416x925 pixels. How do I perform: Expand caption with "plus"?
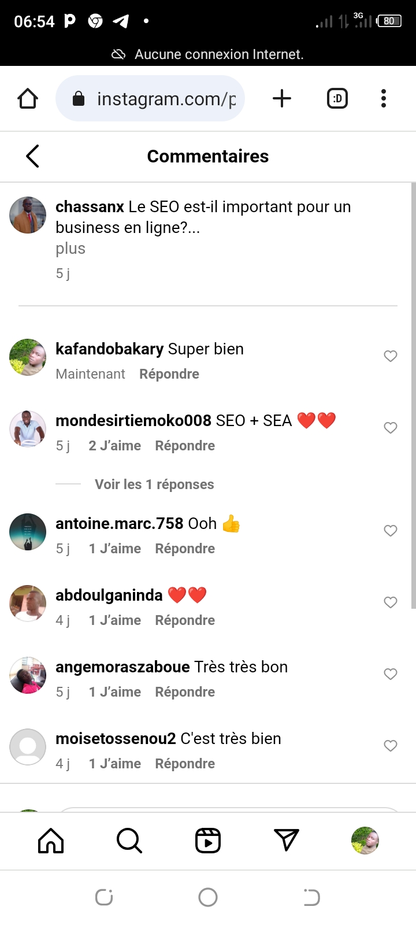[x=70, y=249]
